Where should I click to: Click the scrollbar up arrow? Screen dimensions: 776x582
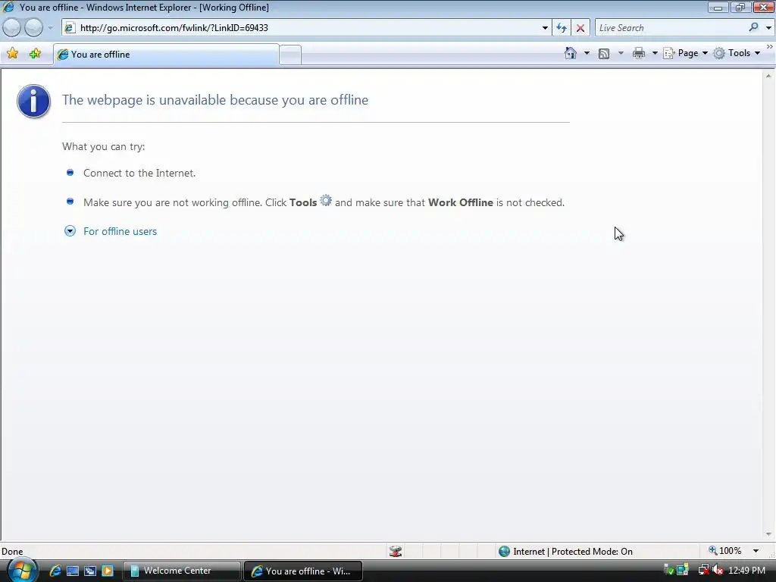tap(768, 76)
